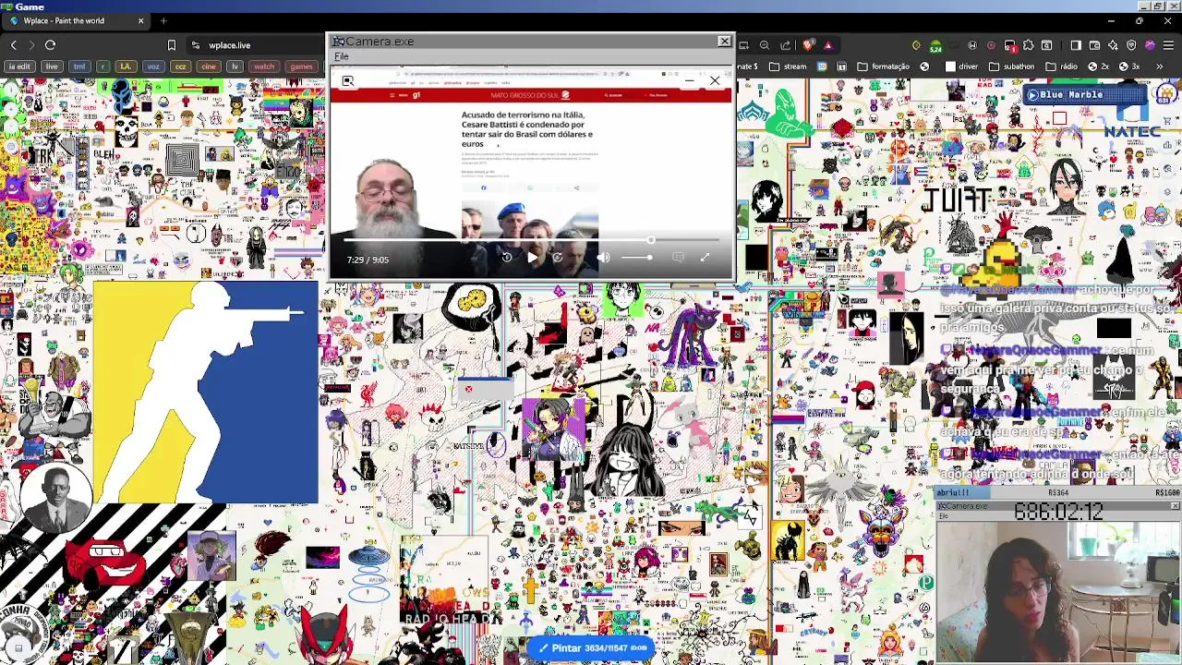Show hidden bookmarks via double-chevron
The width and height of the screenshot is (1182, 665).
(x=1159, y=66)
